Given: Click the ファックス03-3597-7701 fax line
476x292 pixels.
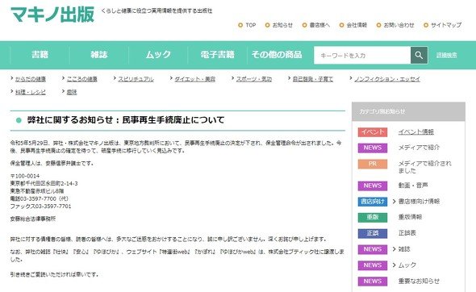Looking at the screenshot, I should [x=40, y=206].
